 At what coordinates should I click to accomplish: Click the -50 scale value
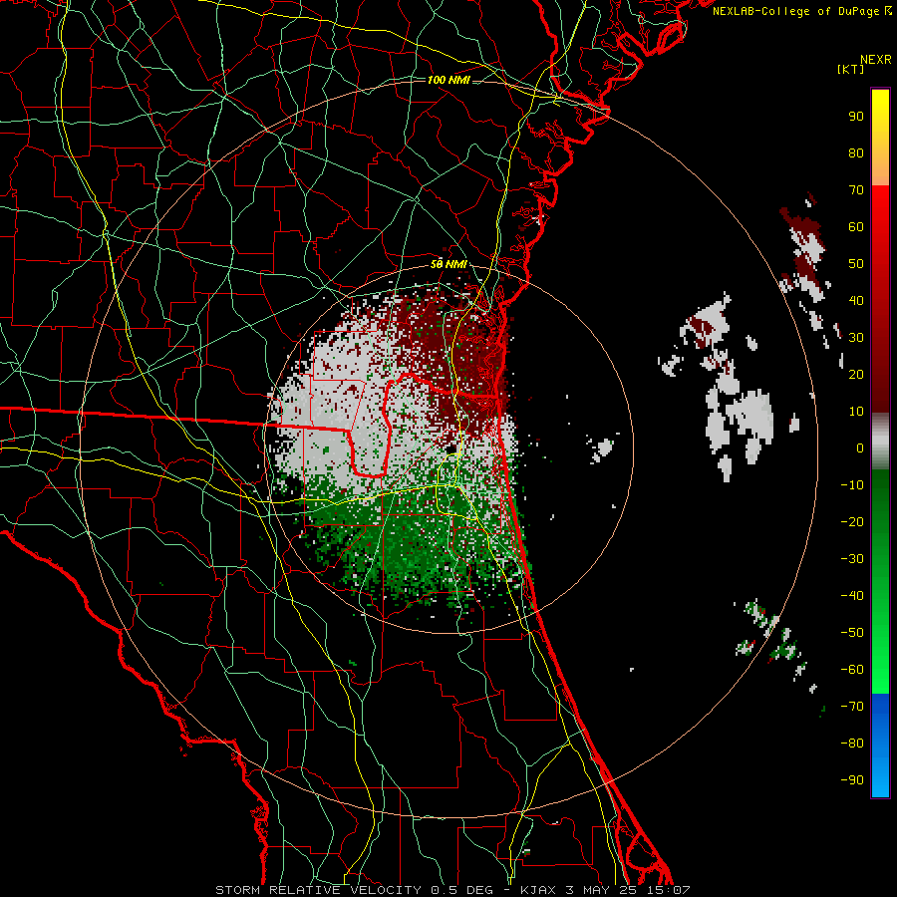click(852, 633)
